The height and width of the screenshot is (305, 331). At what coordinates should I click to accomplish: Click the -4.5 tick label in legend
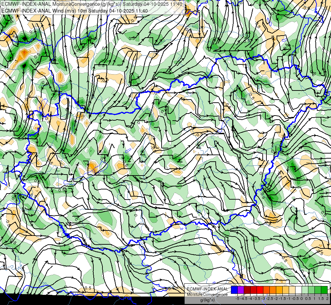pos(244,299)
